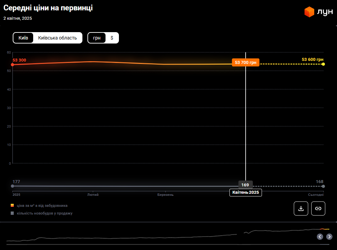Click the Березень month label on axis

click(x=165, y=194)
